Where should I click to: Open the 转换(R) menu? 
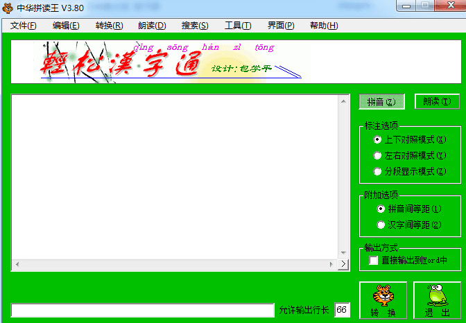[109, 26]
